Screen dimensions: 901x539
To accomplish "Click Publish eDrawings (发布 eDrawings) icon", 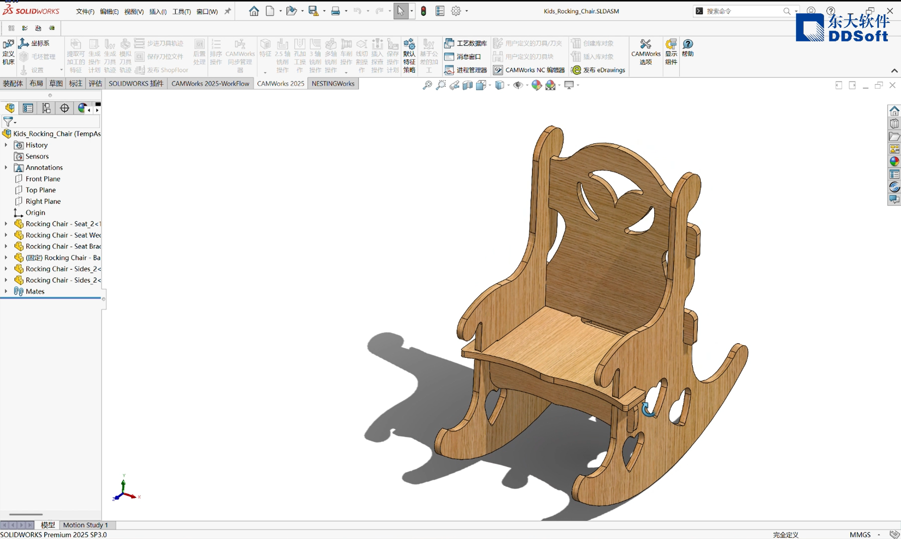I will pyautogui.click(x=576, y=70).
